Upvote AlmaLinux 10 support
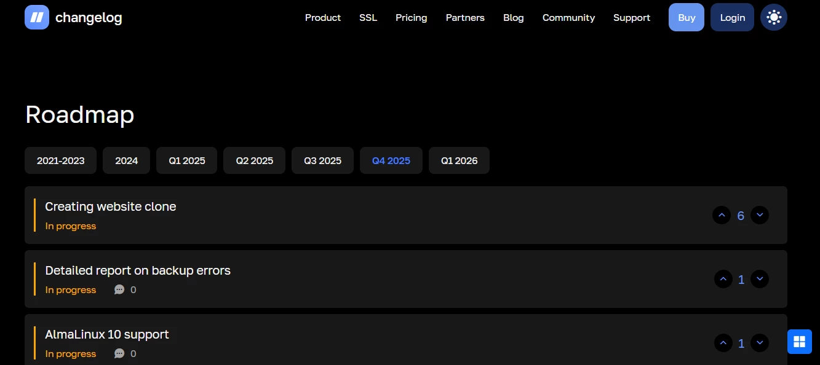This screenshot has height=365, width=820. pos(723,343)
